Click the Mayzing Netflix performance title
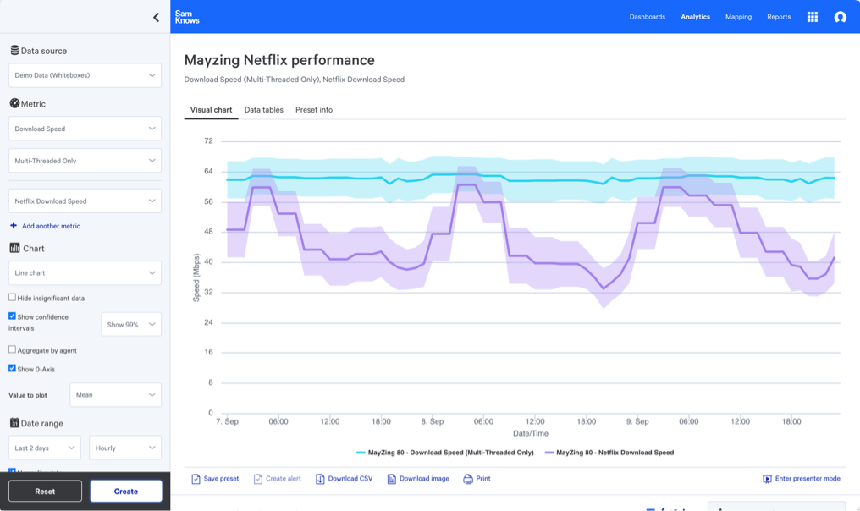The height and width of the screenshot is (511, 860). 279,60
